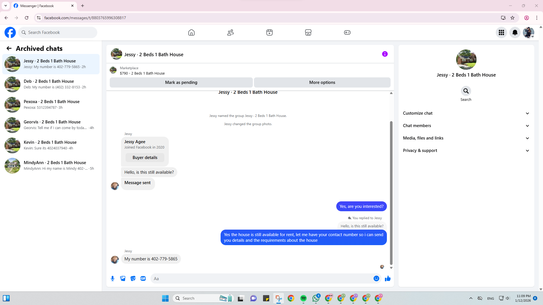Go to the Facebook Home tab

(191, 32)
